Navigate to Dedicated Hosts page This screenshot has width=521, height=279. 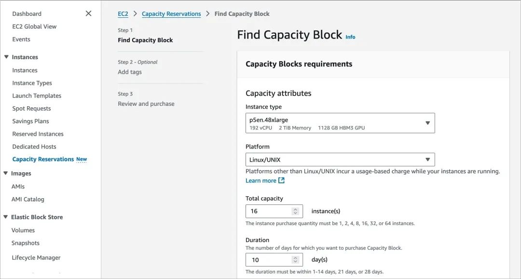pos(34,147)
